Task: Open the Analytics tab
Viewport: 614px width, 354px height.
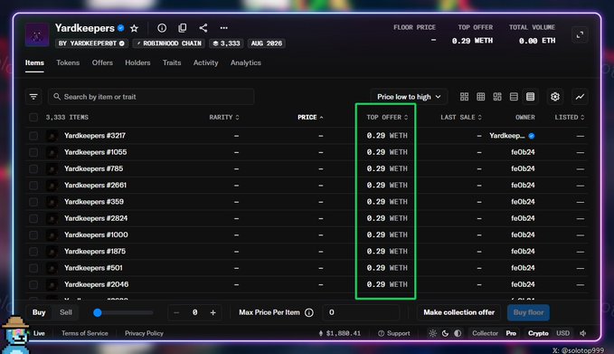Action: click(x=246, y=62)
